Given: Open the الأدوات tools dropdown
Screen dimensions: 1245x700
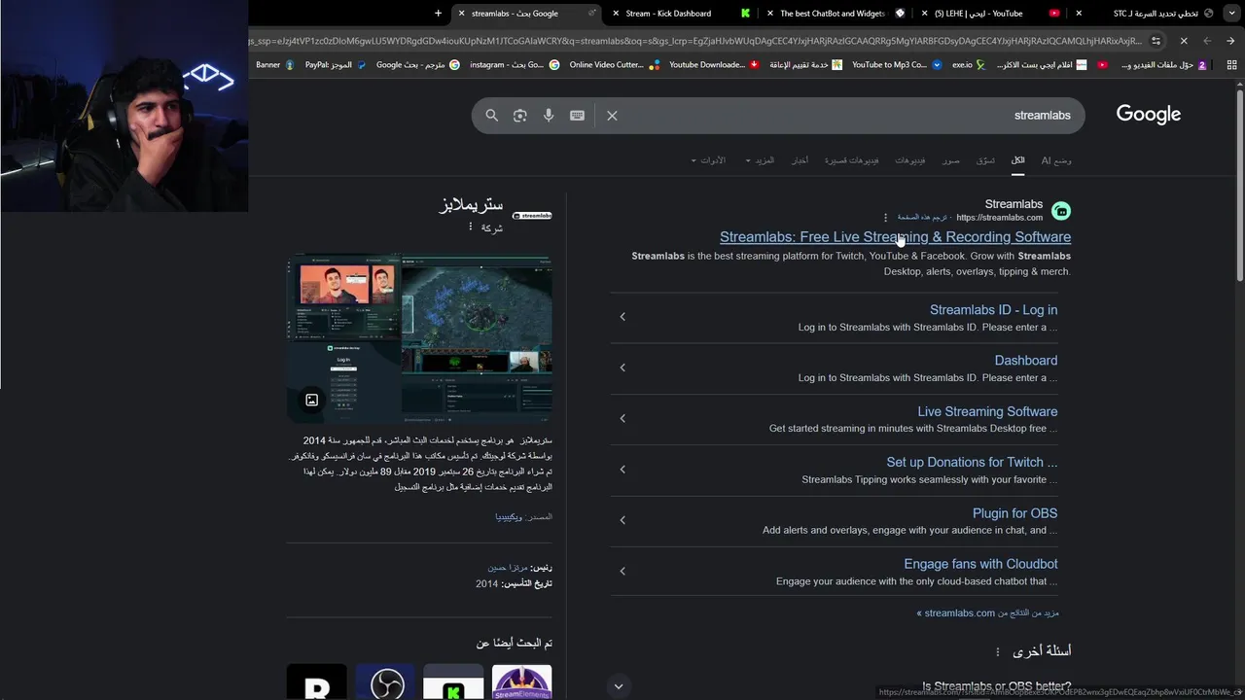Looking at the screenshot, I should 708,160.
